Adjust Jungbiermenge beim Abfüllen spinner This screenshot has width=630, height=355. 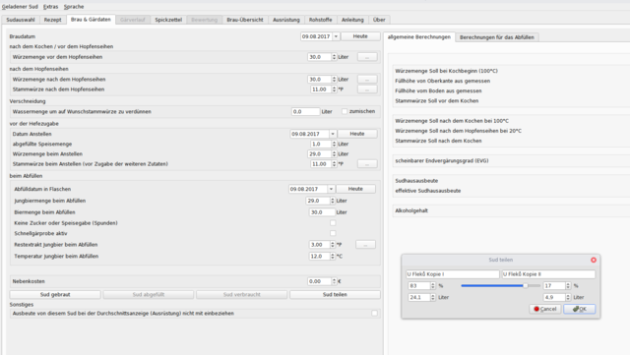coord(333,201)
